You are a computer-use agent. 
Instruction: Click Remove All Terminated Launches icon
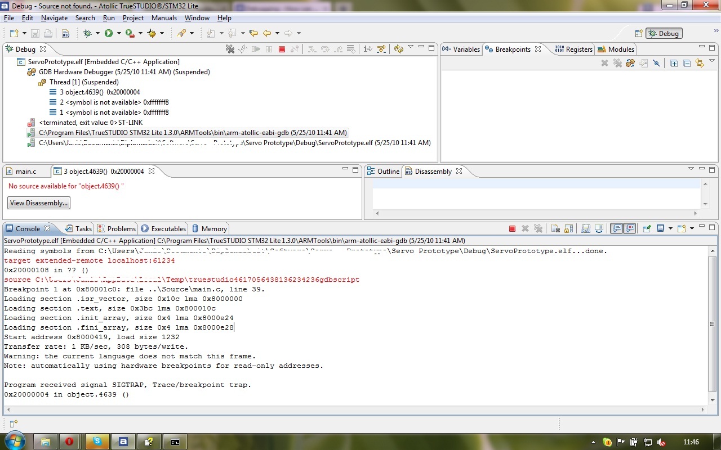230,49
